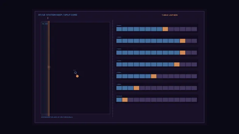The height and width of the screenshot is (134, 239).
Task: Select the solid orange dot in the plot
Action: tap(77, 76)
